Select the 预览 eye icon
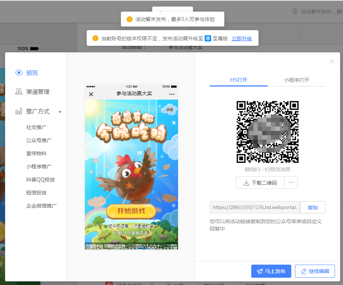This screenshot has width=343, height=285. [19, 73]
